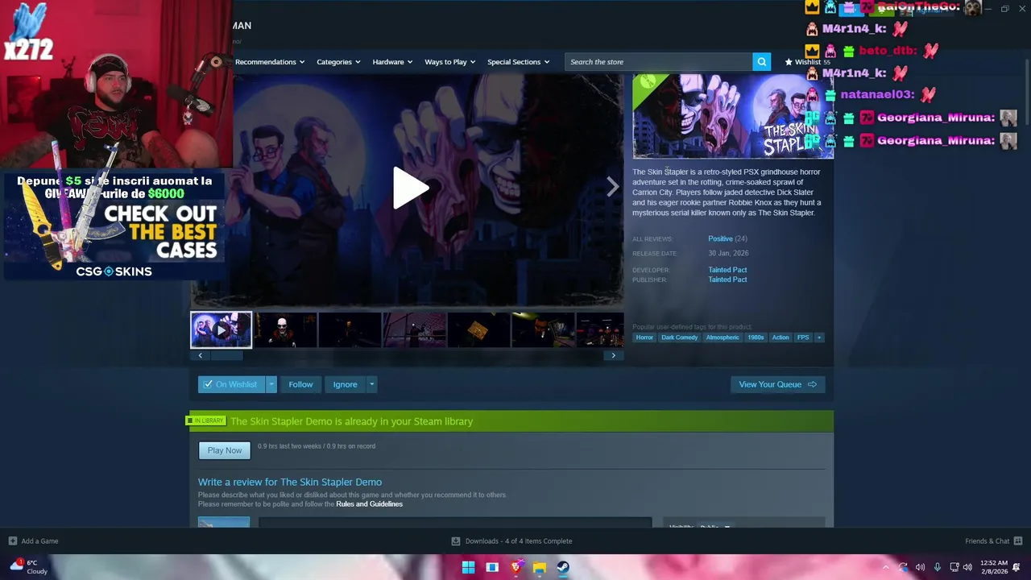Select the Dark Comedy tag
Viewport: 1031px width, 580px height.
[679, 338]
